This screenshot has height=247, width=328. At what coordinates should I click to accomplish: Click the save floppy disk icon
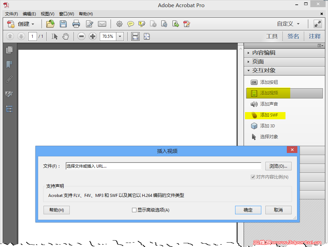(x=63, y=24)
